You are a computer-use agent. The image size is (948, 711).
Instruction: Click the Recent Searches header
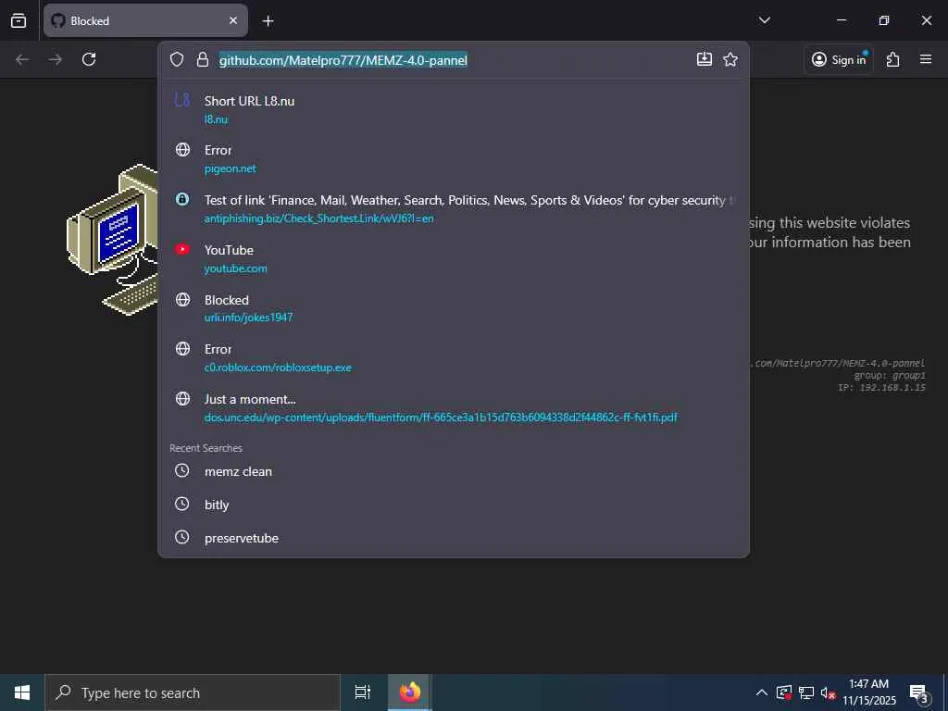pos(206,448)
